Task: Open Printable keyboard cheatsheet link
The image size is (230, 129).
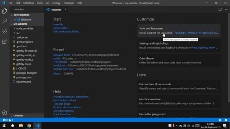Action: click(x=71, y=97)
